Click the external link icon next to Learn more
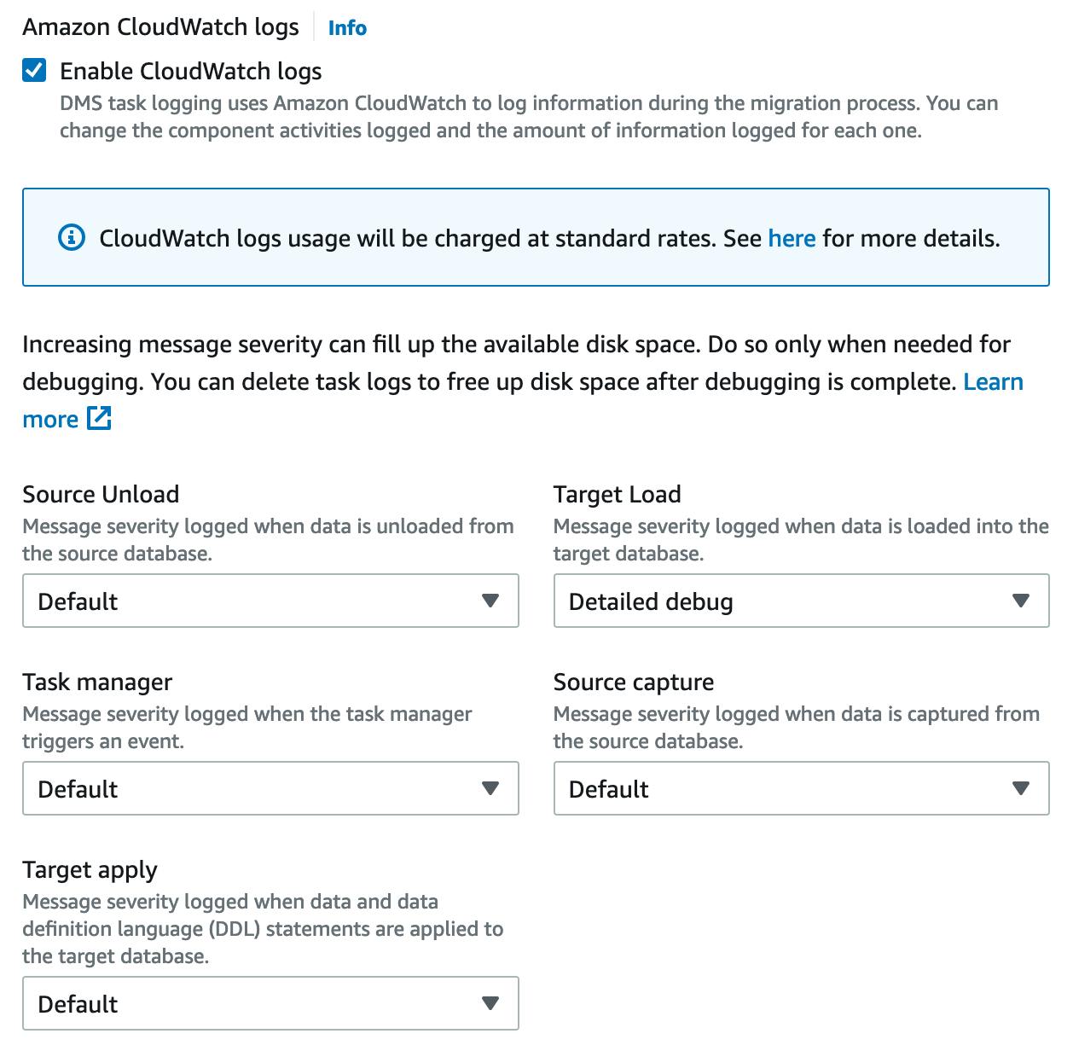1073x1051 pixels. tap(100, 419)
